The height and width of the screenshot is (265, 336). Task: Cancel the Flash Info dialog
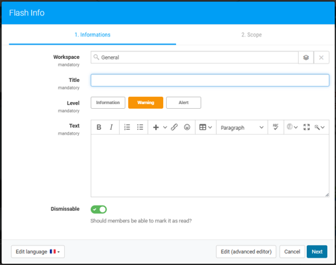[292, 251]
